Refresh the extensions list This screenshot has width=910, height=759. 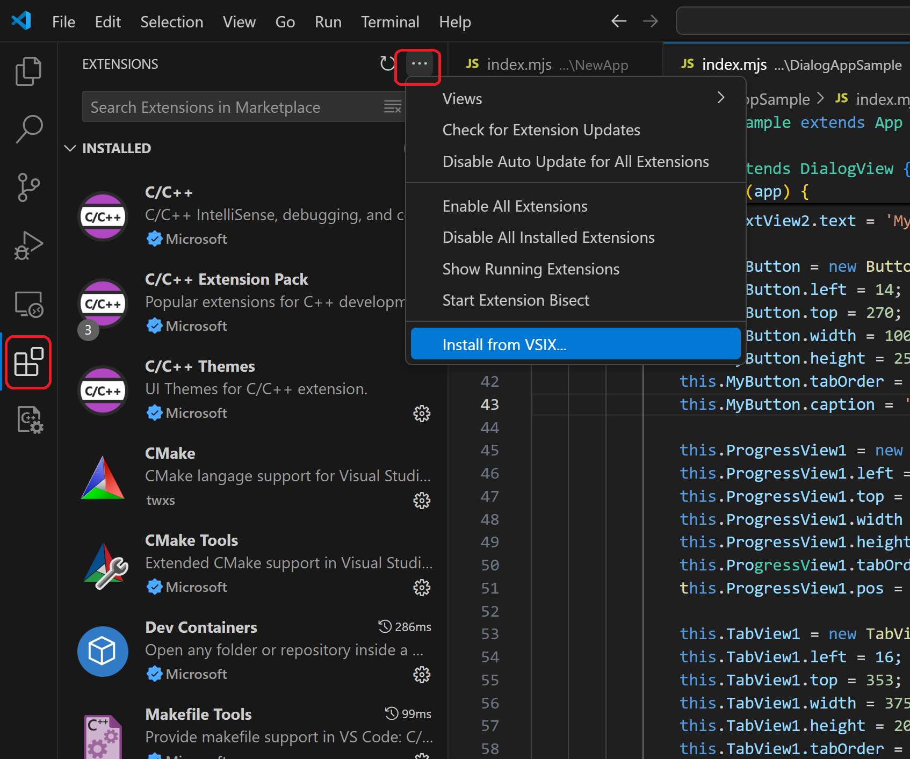pyautogui.click(x=387, y=64)
